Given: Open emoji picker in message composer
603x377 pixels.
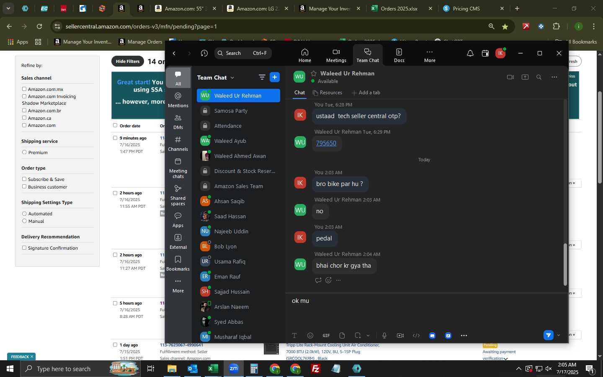Looking at the screenshot, I should (310, 336).
